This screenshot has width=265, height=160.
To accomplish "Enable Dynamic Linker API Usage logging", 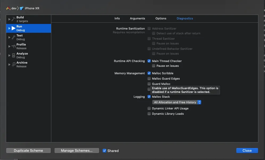I will 149,108.
